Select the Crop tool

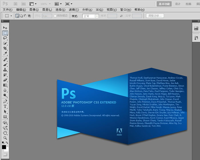[5, 48]
